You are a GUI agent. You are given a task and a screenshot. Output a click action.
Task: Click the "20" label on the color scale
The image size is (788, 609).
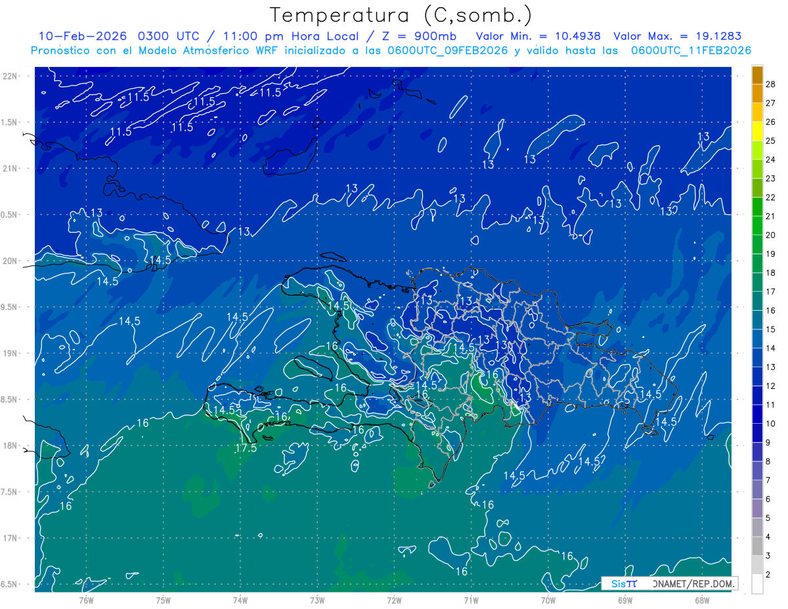771,235
